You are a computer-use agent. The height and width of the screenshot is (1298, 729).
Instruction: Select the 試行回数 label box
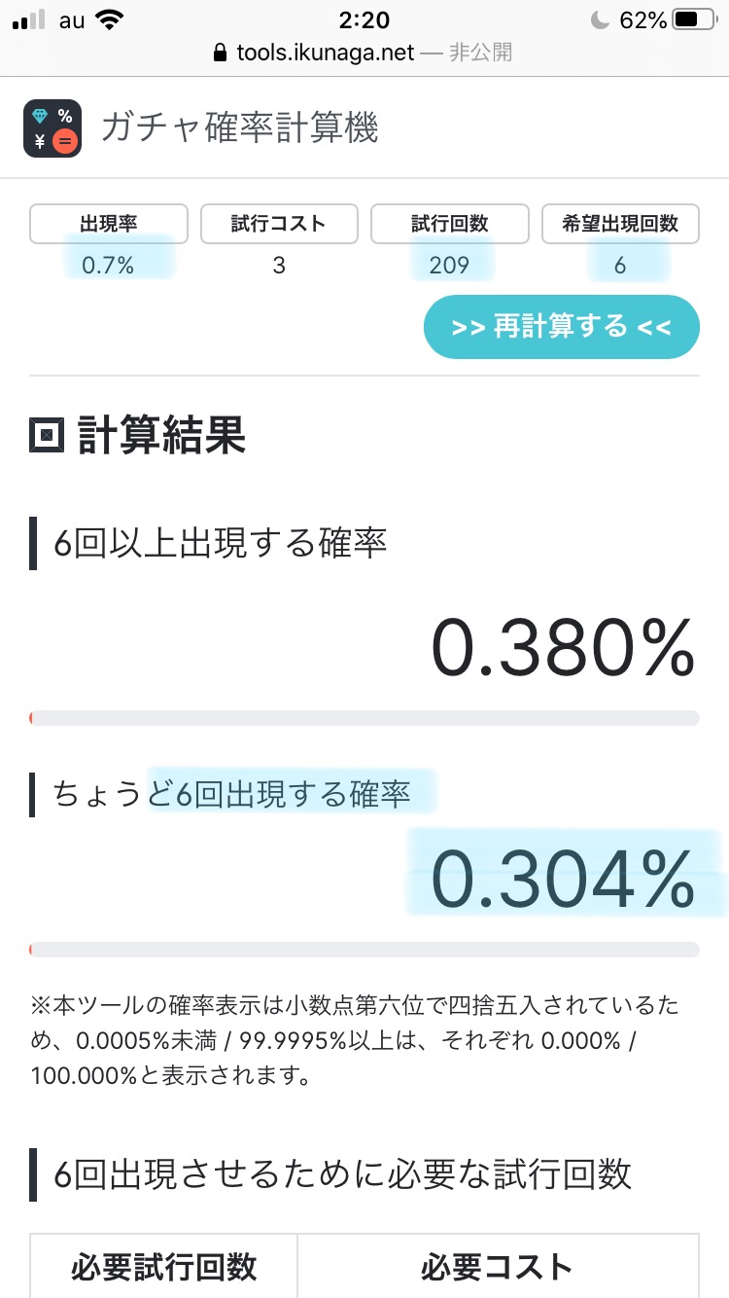449,224
